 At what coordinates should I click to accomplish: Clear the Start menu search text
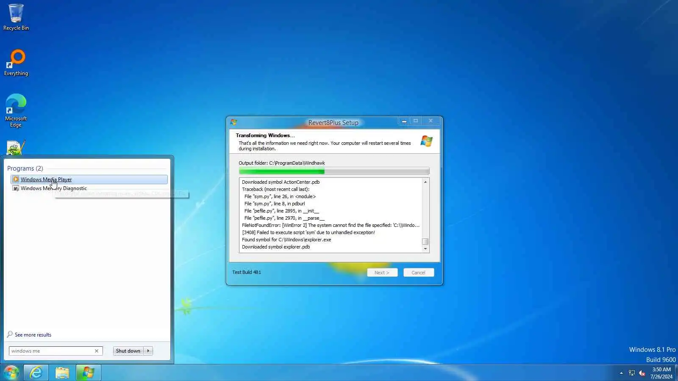click(97, 351)
